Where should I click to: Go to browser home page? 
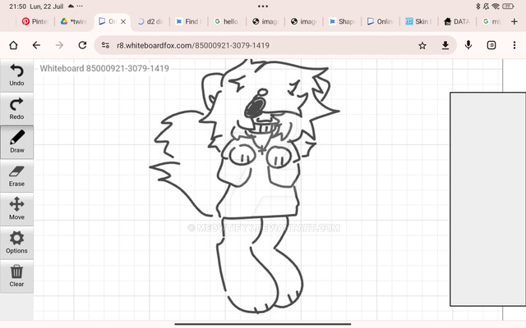[x=13, y=45]
